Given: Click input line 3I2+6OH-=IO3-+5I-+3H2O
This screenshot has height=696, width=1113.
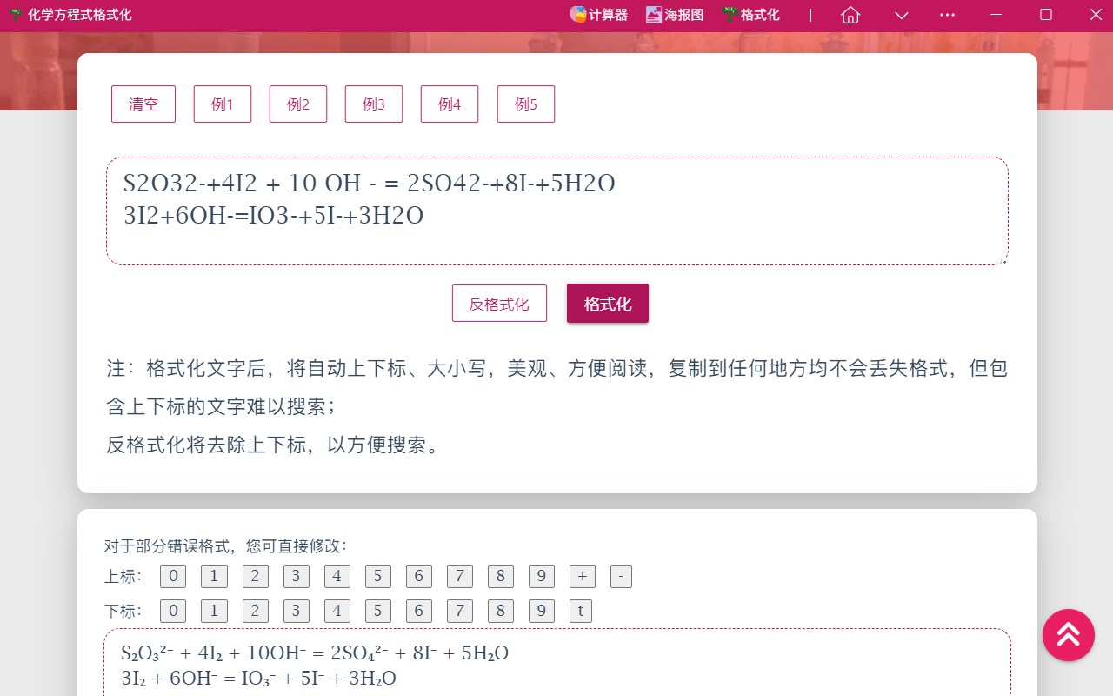Looking at the screenshot, I should click(273, 216).
